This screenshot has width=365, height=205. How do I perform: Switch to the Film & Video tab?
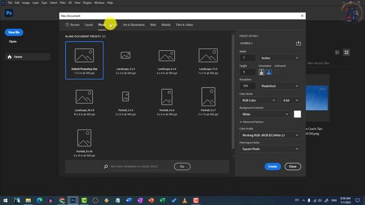[x=184, y=24]
